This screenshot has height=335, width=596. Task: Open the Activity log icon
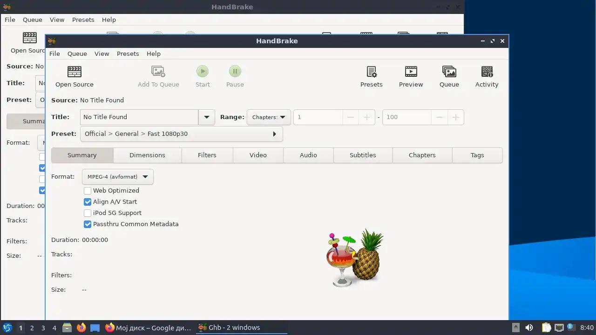tap(487, 77)
